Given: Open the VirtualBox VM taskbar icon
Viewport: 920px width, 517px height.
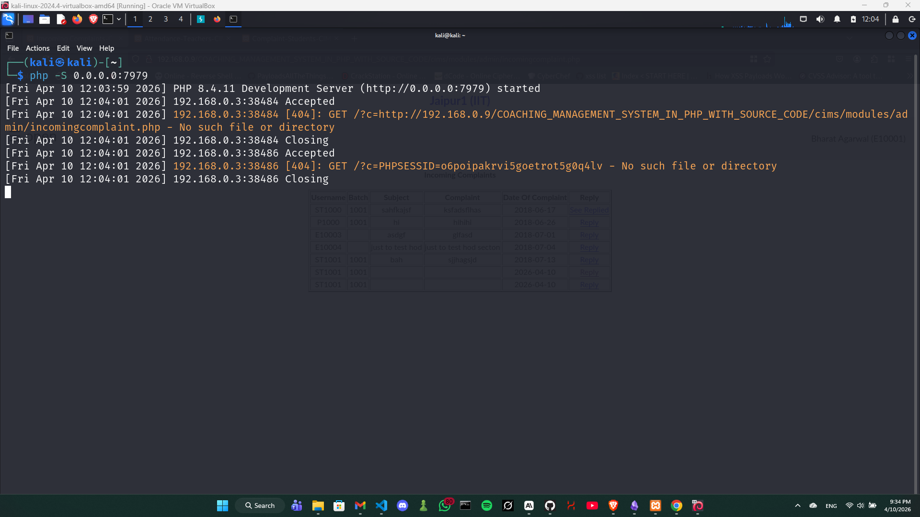Looking at the screenshot, I should pos(697,506).
